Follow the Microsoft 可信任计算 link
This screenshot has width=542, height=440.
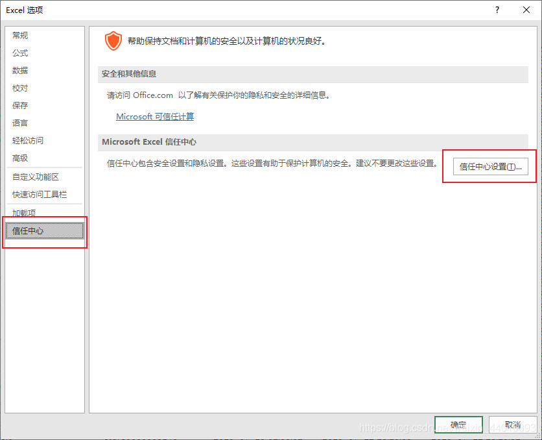[155, 117]
